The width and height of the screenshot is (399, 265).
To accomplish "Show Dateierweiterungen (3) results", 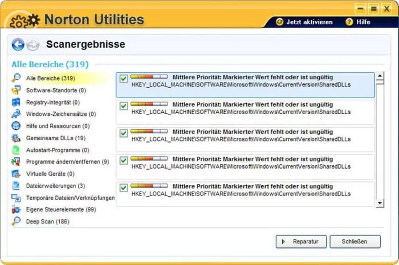I will [56, 186].
